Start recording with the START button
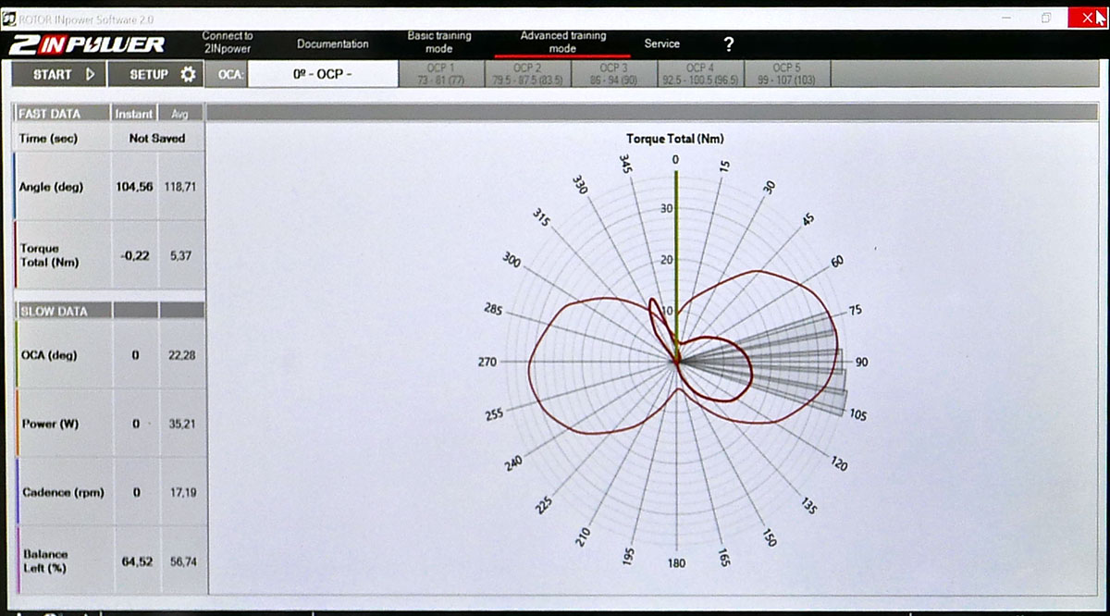 coord(59,74)
